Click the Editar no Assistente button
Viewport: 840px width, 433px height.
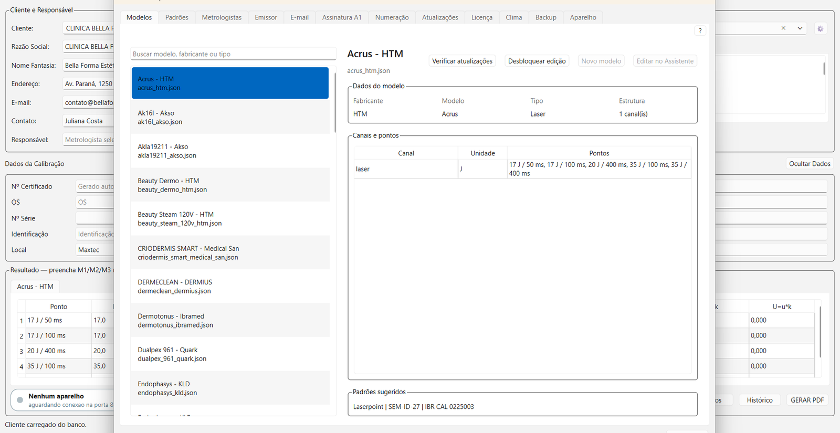[665, 61]
